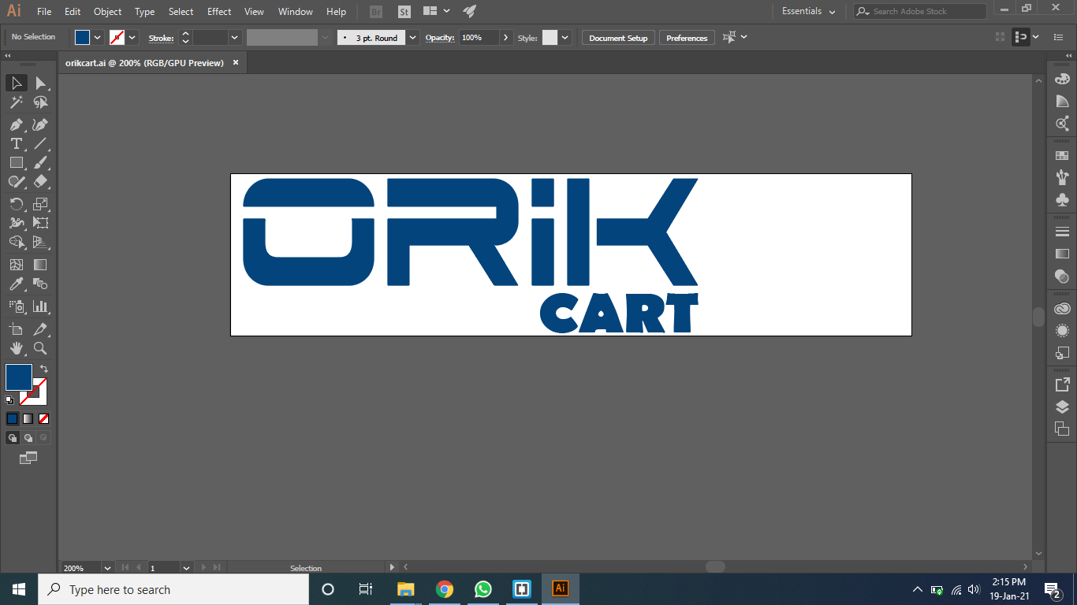1077x605 pixels.
Task: Open the stroke color dropdown arrow
Action: point(132,37)
